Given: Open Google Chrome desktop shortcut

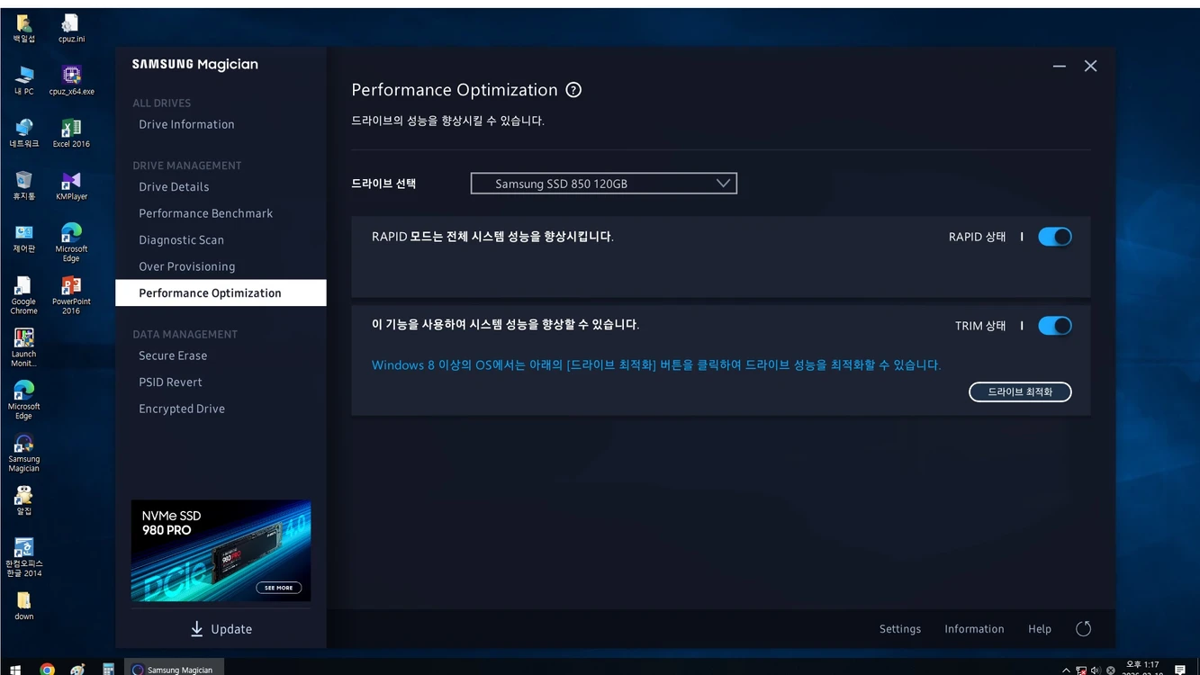Looking at the screenshot, I should point(23,295).
